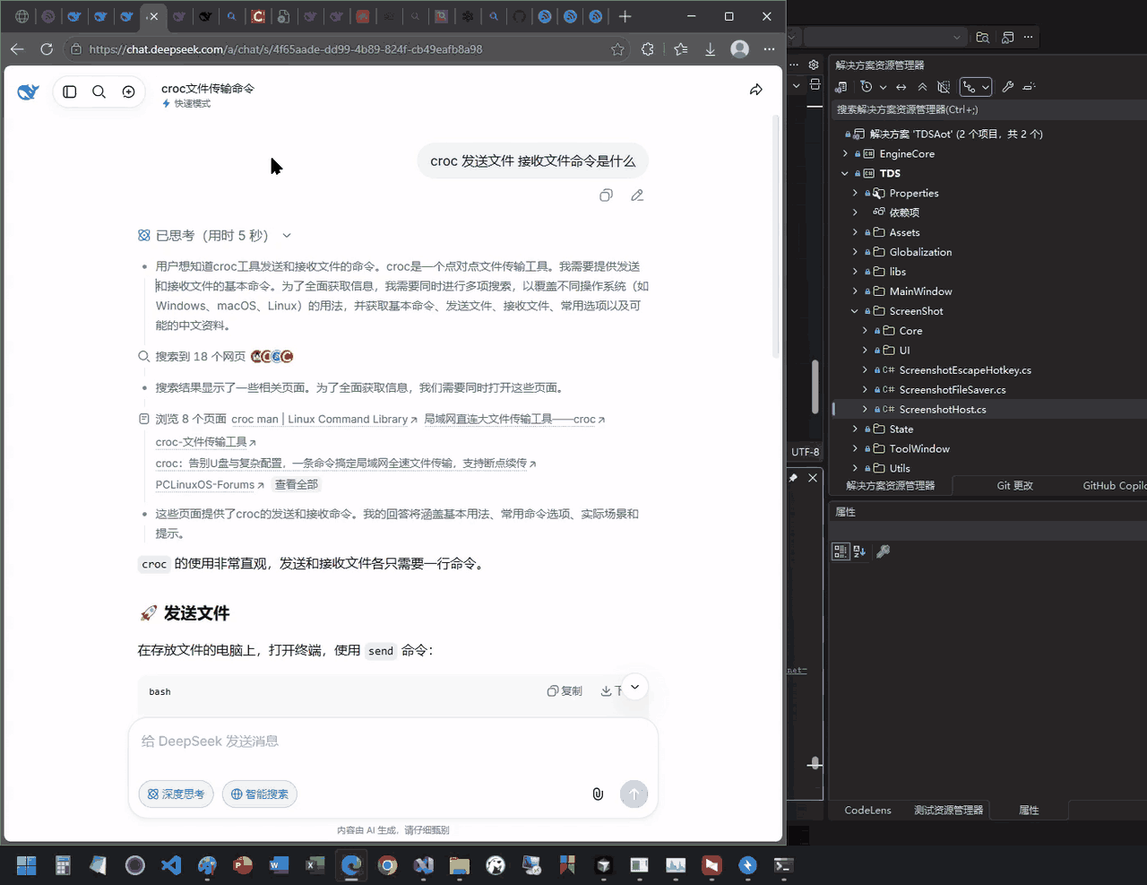
Task: Open a new Edge browser tab
Action: coord(625,16)
